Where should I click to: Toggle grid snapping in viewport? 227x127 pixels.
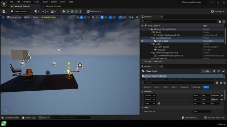point(102,17)
